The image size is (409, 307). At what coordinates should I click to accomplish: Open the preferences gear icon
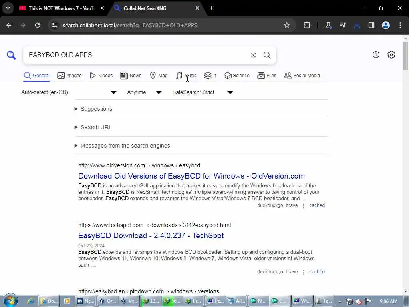pyautogui.click(x=391, y=54)
